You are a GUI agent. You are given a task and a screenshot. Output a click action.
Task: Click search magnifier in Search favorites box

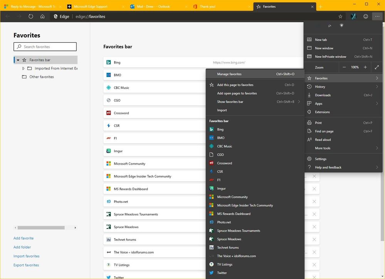pyautogui.click(x=19, y=47)
